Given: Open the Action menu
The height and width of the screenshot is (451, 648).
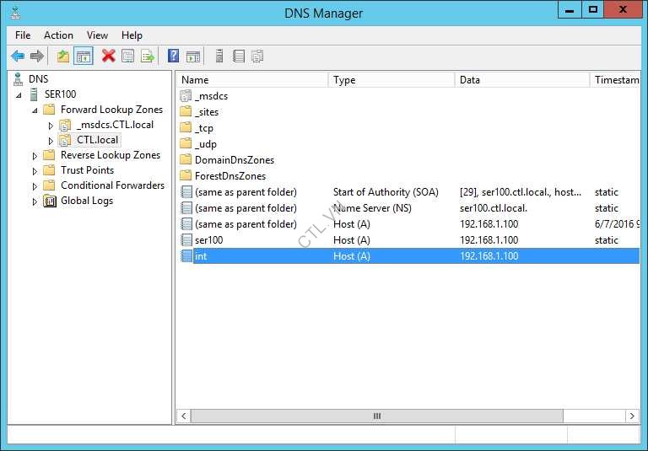Looking at the screenshot, I should click(59, 35).
